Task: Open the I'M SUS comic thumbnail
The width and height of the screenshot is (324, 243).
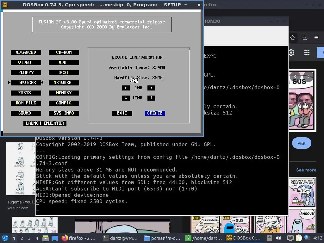Action: [237, 225]
